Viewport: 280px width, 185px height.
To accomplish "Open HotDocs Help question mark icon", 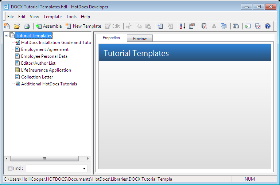I will 268,26.
